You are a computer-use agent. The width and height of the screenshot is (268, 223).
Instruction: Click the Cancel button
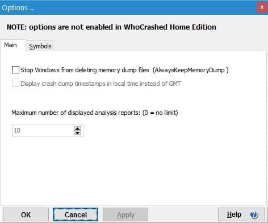(76, 214)
